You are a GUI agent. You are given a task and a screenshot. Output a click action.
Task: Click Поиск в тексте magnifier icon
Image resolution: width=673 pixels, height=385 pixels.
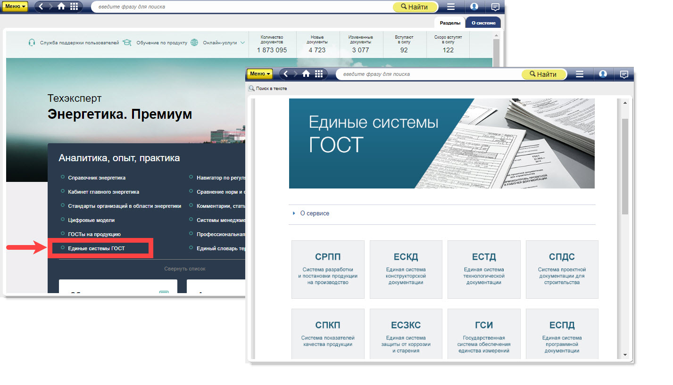(x=251, y=88)
